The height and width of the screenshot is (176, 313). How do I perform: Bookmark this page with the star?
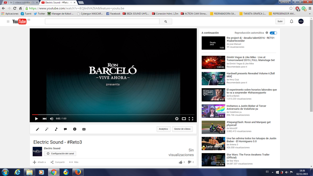pyautogui.click(x=291, y=8)
